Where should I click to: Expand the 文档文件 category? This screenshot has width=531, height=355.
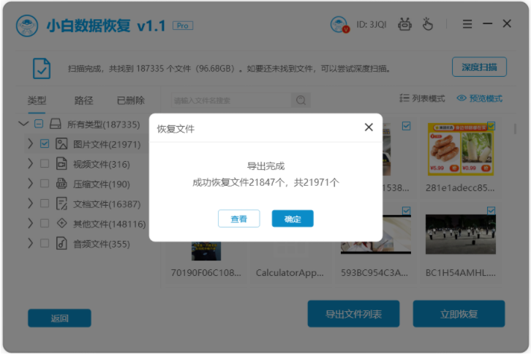click(x=30, y=203)
